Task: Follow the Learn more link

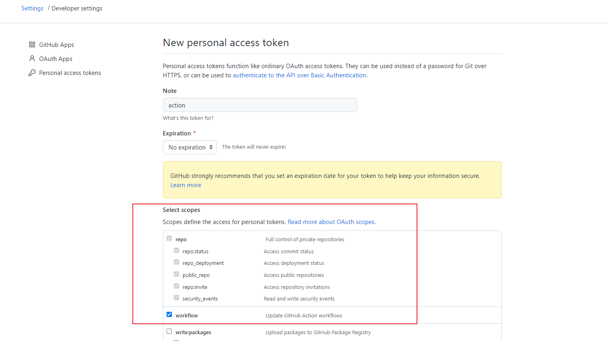Action: pyautogui.click(x=186, y=185)
